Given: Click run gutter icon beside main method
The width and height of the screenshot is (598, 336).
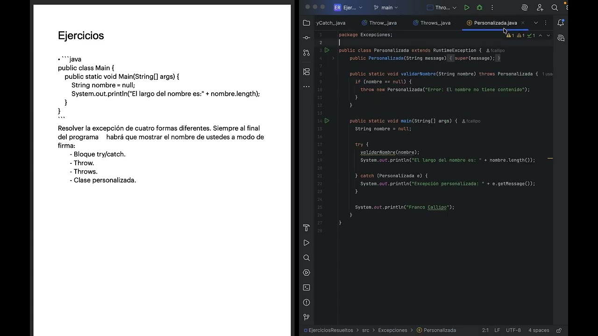Looking at the screenshot, I should click(x=327, y=121).
